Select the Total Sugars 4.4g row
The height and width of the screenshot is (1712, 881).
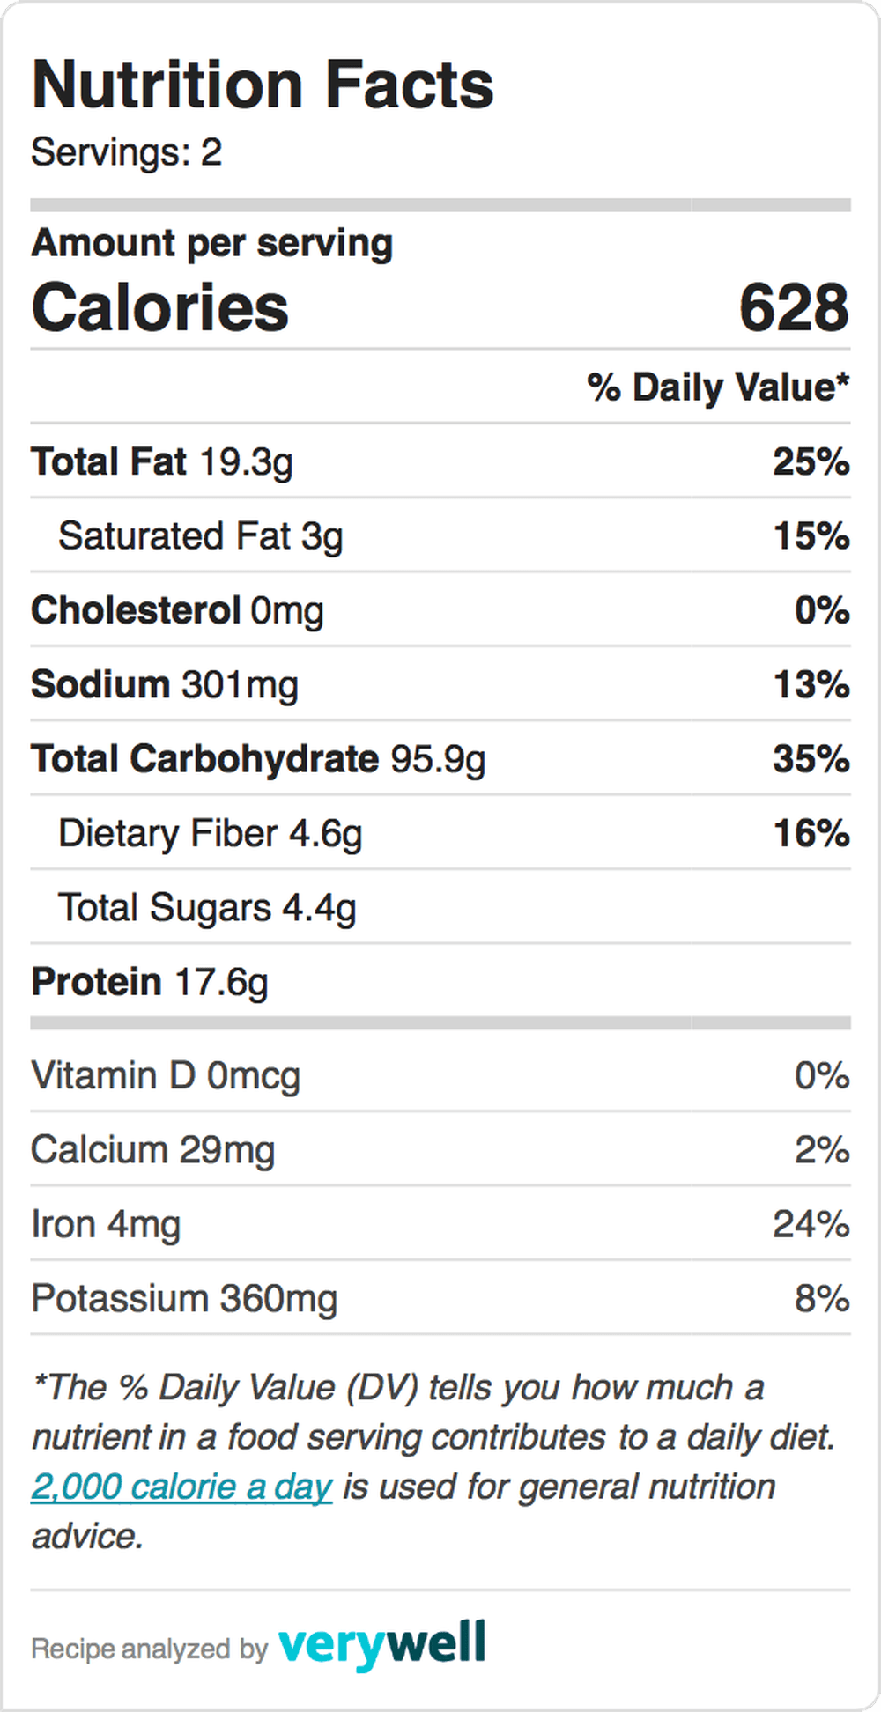point(440,908)
